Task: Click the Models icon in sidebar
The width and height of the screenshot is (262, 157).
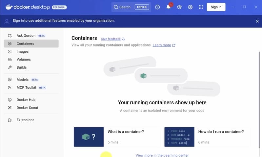Action: (x=10, y=79)
